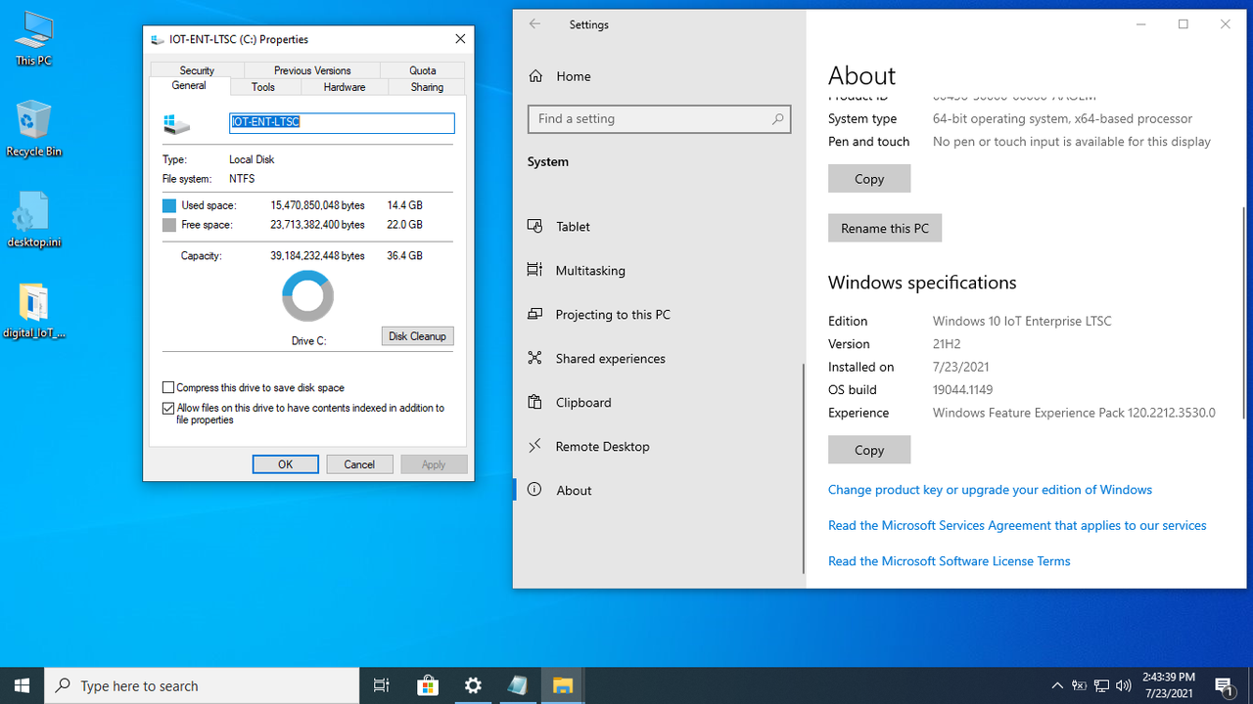
Task: Go back using Settings back arrow
Action: point(534,24)
